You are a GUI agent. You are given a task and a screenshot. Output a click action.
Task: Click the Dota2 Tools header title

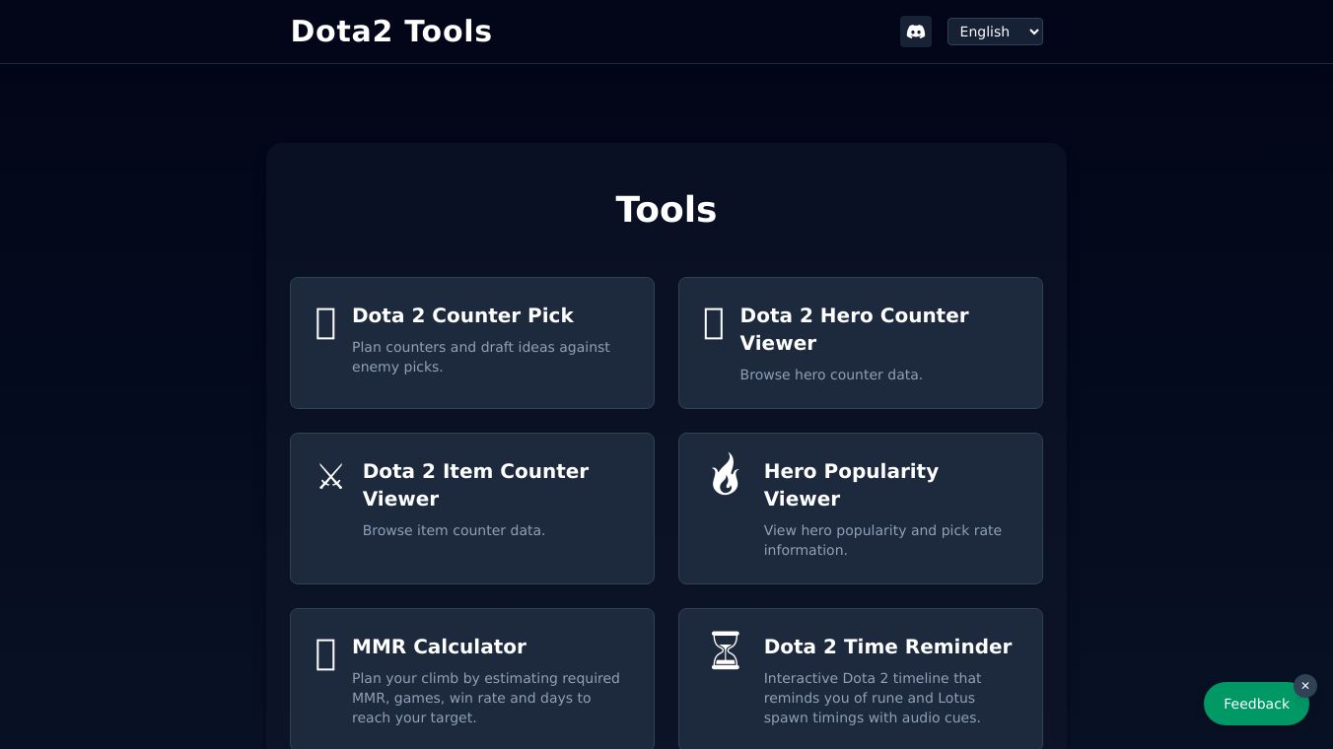[391, 32]
